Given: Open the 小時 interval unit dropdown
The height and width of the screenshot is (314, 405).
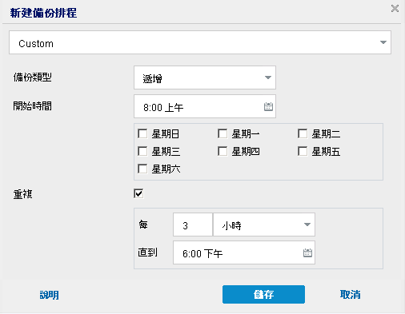Looking at the screenshot, I should 264,225.
